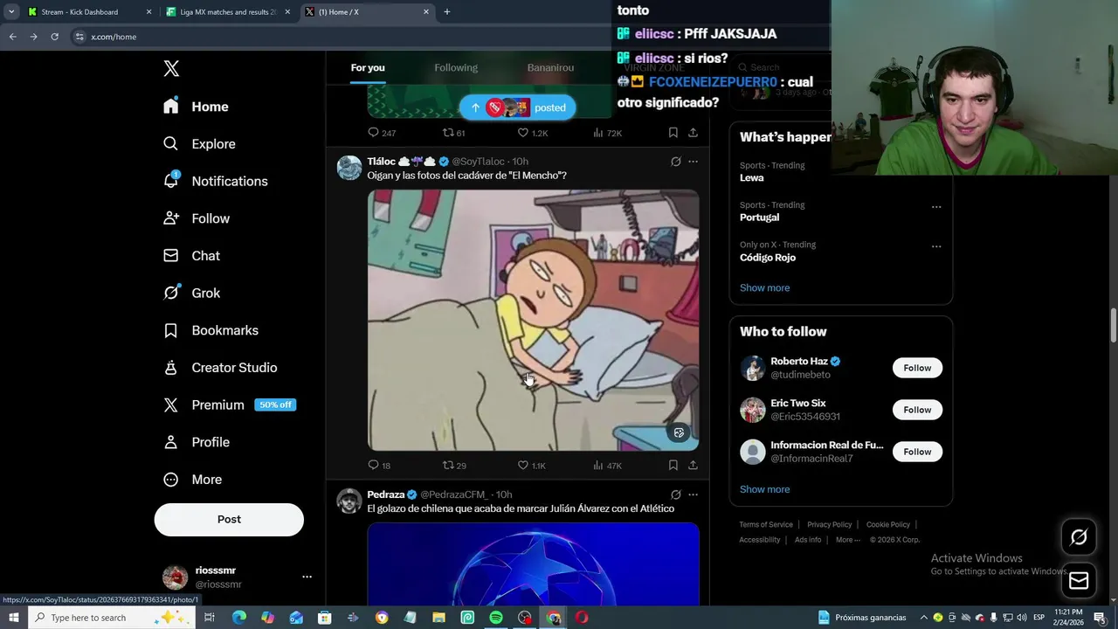Screen dimensions: 1118x629
Task: Open the Morty cartoon image in Tláloc's post
Action: [x=533, y=320]
